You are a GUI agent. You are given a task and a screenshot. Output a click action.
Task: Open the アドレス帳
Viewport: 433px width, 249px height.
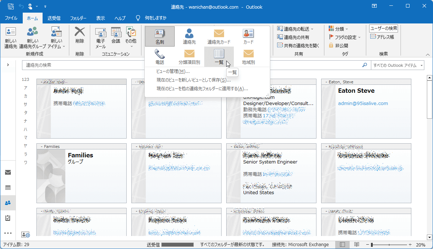coord(382,37)
